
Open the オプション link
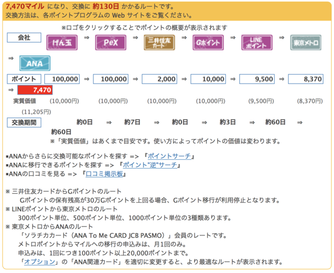pyautogui.click(x=40, y=262)
